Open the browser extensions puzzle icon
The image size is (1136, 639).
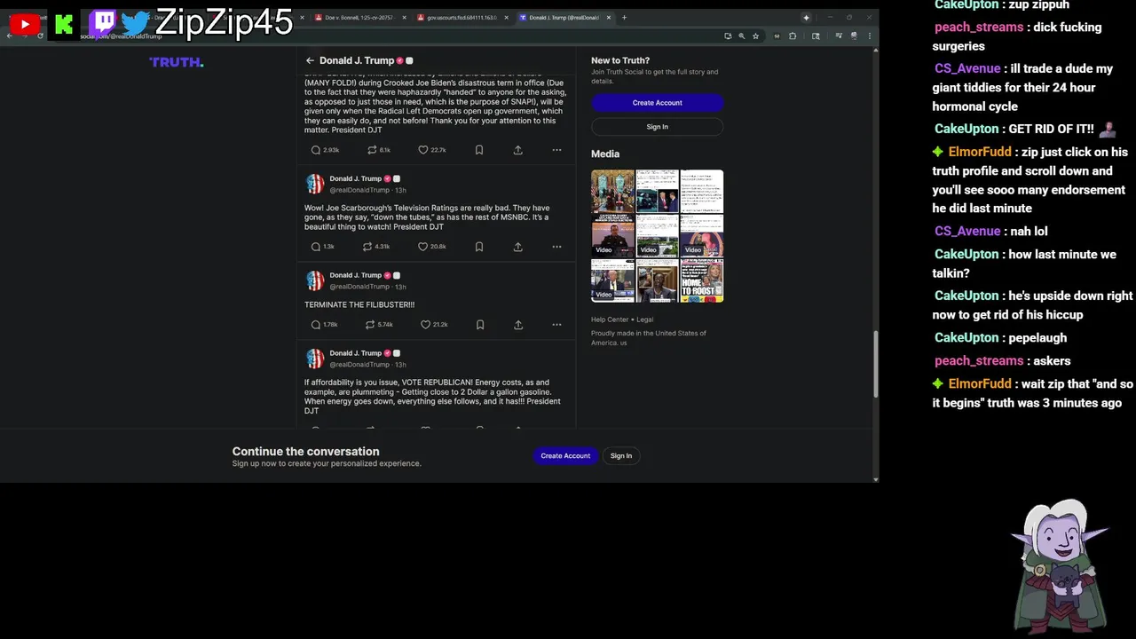click(x=793, y=36)
